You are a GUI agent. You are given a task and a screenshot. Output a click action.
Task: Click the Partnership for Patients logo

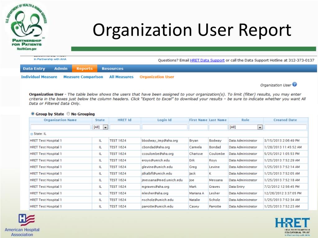(x=26, y=27)
